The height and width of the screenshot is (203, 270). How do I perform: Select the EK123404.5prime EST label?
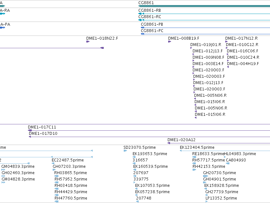point(197,147)
